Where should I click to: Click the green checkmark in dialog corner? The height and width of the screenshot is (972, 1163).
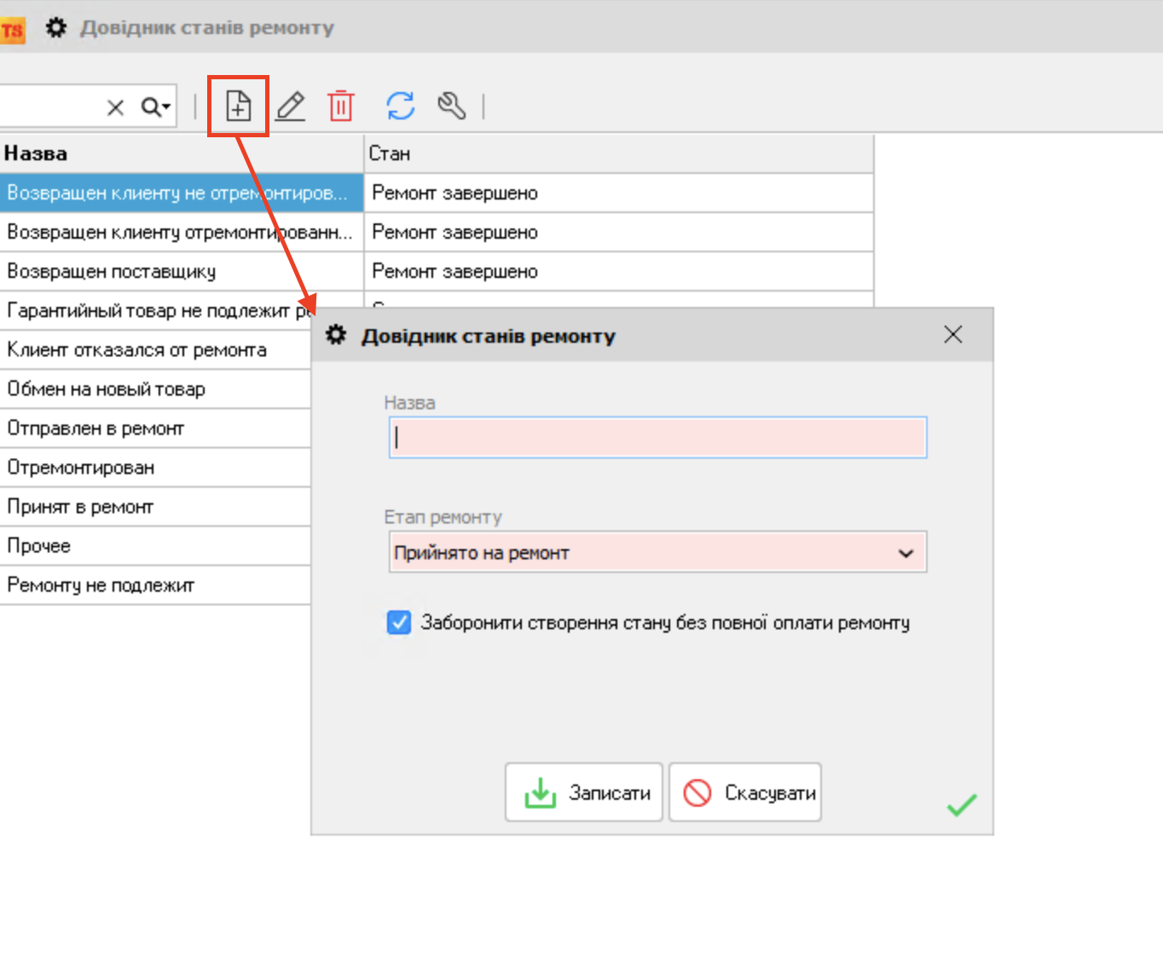(961, 804)
